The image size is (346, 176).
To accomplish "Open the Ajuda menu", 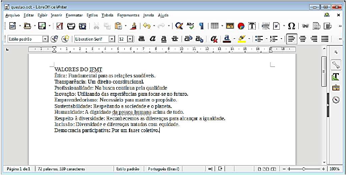I will coord(163,15).
